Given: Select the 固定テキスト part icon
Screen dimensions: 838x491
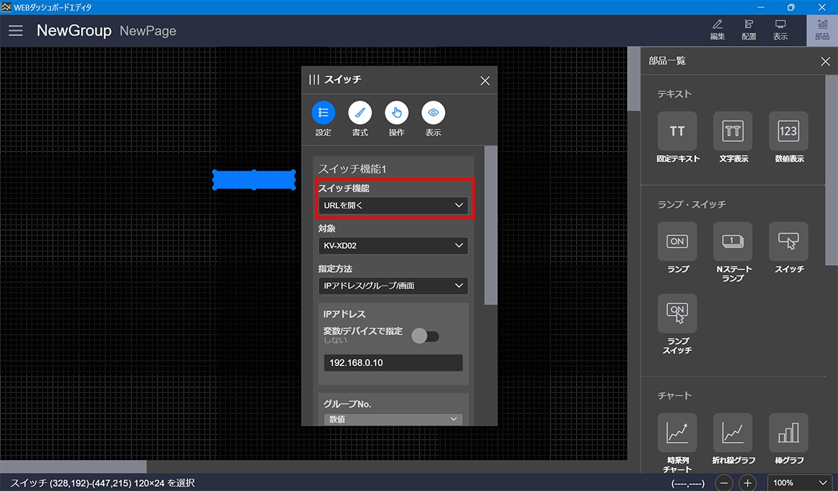Looking at the screenshot, I should click(x=677, y=131).
